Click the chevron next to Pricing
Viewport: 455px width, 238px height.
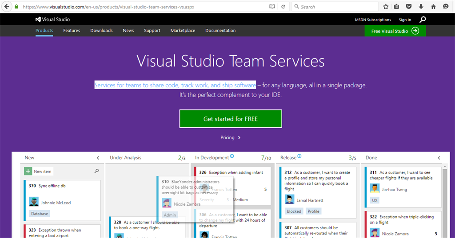pos(239,138)
